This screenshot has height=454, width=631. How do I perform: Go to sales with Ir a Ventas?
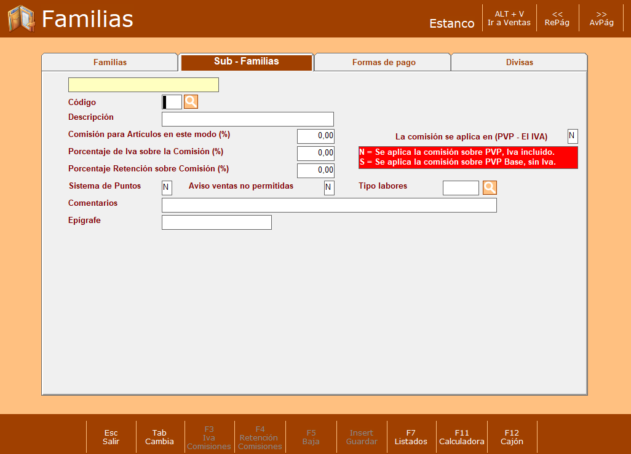pos(509,18)
